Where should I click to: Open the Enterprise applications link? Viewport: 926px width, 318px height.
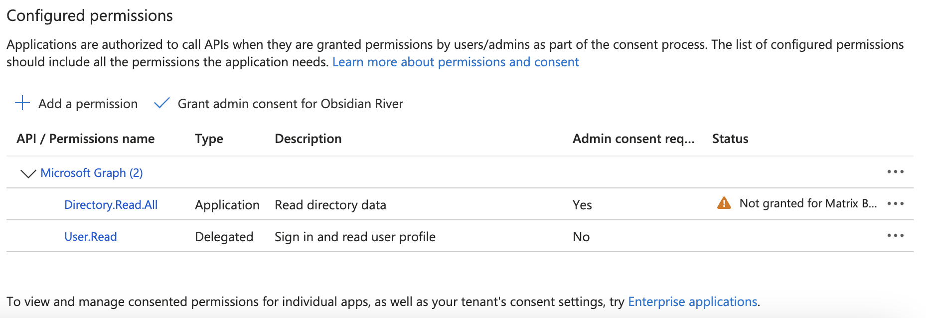(x=692, y=301)
